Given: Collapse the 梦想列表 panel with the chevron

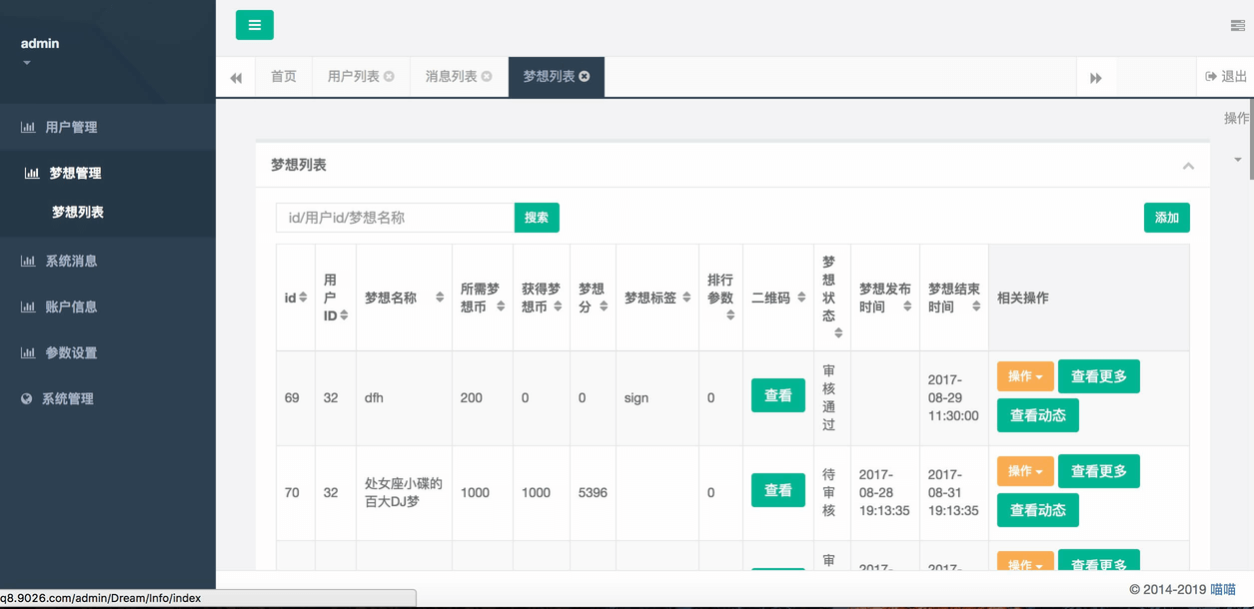Looking at the screenshot, I should tap(1188, 166).
